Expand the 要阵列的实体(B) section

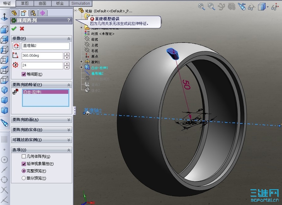pos(69,130)
